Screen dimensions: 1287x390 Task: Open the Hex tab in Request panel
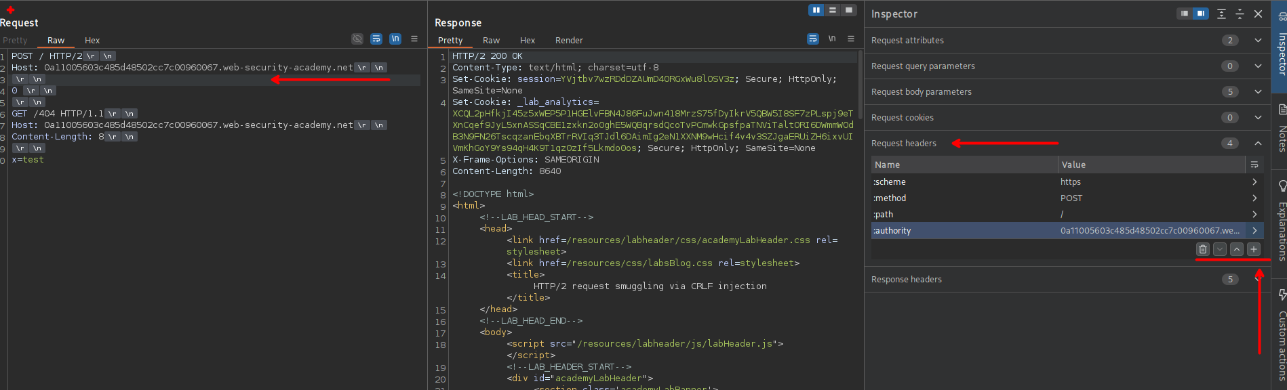pos(92,41)
